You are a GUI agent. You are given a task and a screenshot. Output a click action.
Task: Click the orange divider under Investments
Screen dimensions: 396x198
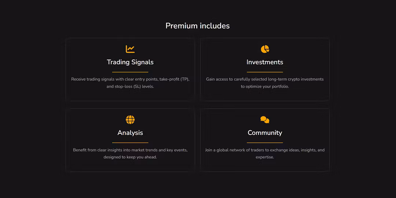coord(265,72)
